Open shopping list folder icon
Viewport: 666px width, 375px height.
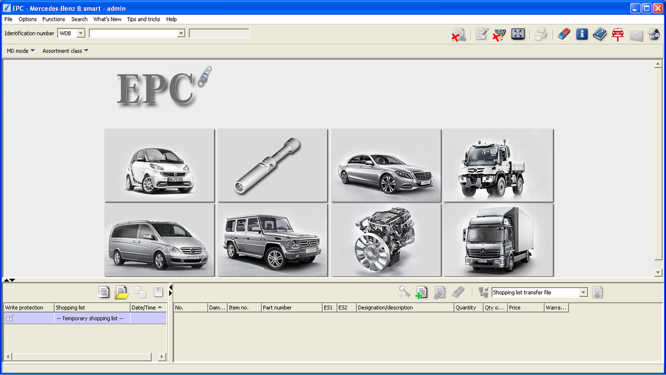(122, 292)
